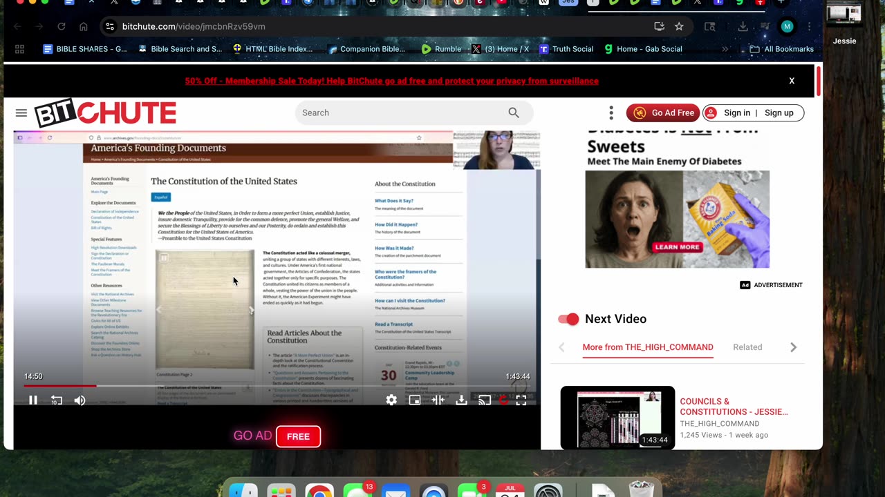Screen dimensions: 885x497
Task: Open Trash in the Dock
Action: coord(642,489)
